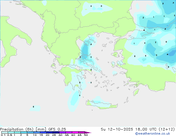This screenshot has height=136, width=176.
Task: Select the magenta swatch for 40 to 45 mm
Action: tap(75, 132)
